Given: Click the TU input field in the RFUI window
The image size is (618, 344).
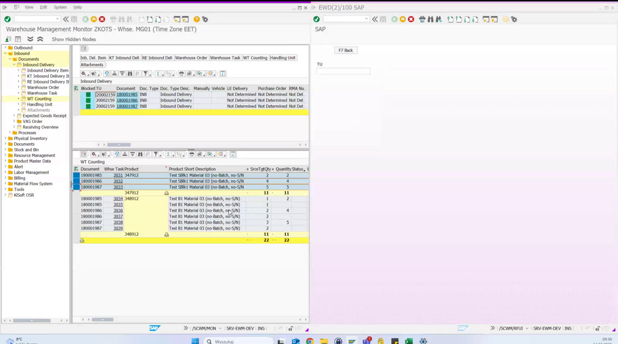Looking at the screenshot, I should pyautogui.click(x=343, y=71).
